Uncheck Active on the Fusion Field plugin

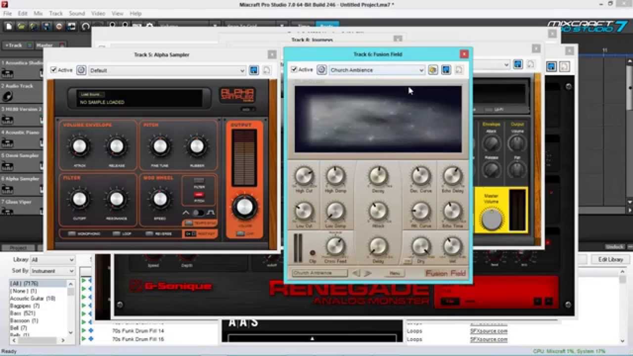coord(295,70)
